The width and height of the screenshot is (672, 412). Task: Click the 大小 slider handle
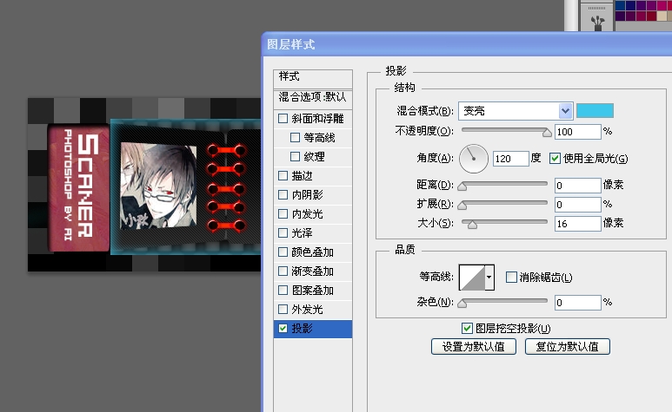(472, 225)
